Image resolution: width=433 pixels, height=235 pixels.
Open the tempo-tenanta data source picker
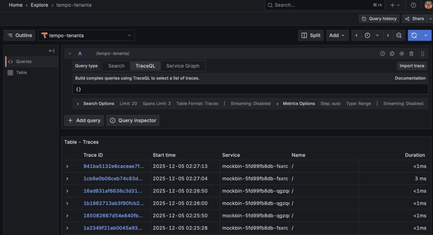click(x=86, y=36)
